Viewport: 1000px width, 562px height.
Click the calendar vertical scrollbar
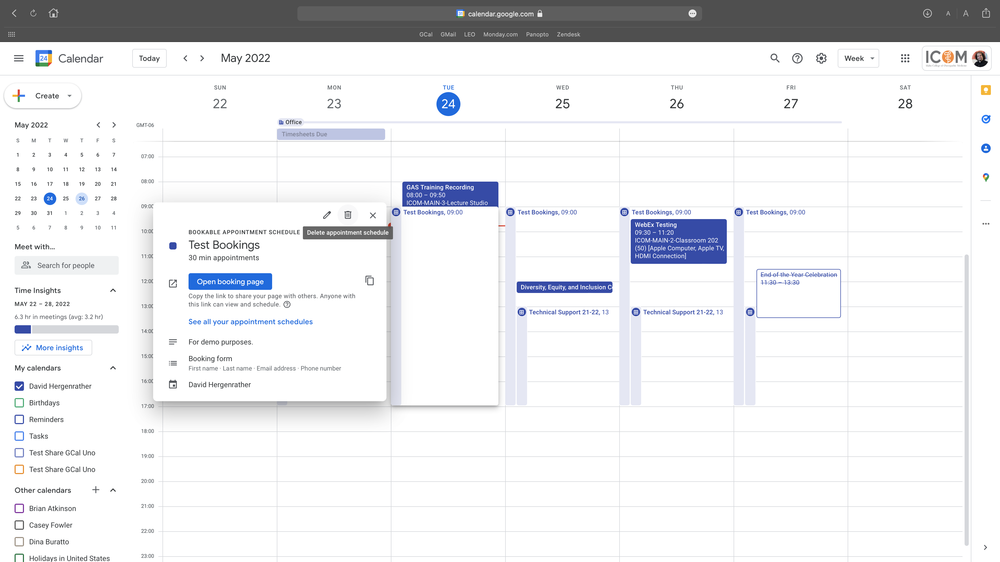coord(967,399)
